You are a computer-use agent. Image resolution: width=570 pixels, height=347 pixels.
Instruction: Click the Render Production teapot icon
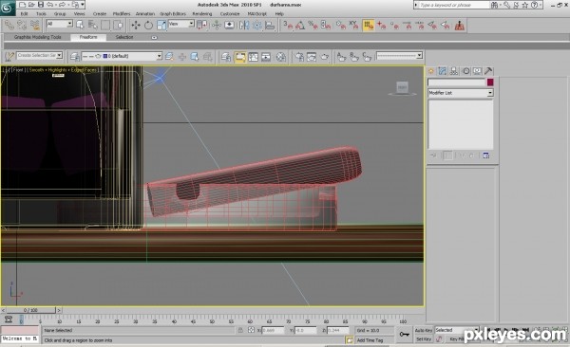click(x=325, y=57)
